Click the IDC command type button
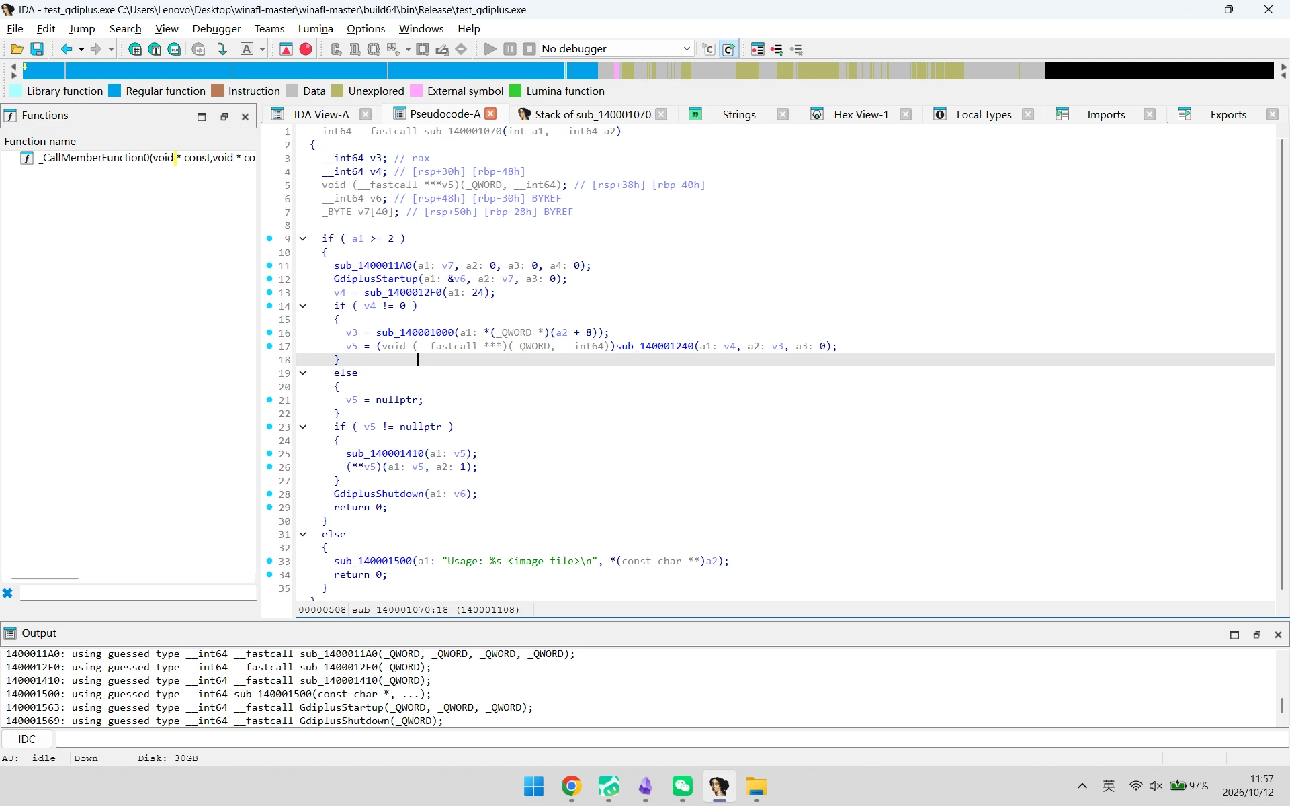The image size is (1290, 806). tap(27, 739)
